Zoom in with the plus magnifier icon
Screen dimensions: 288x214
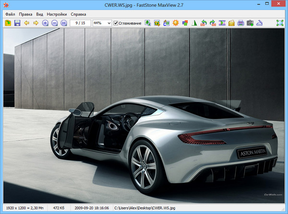click(46, 23)
